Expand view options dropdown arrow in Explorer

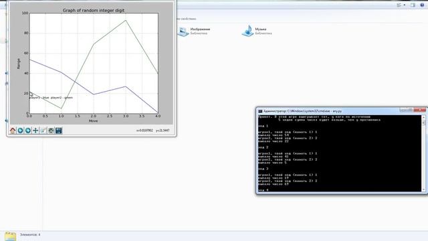pos(404,5)
